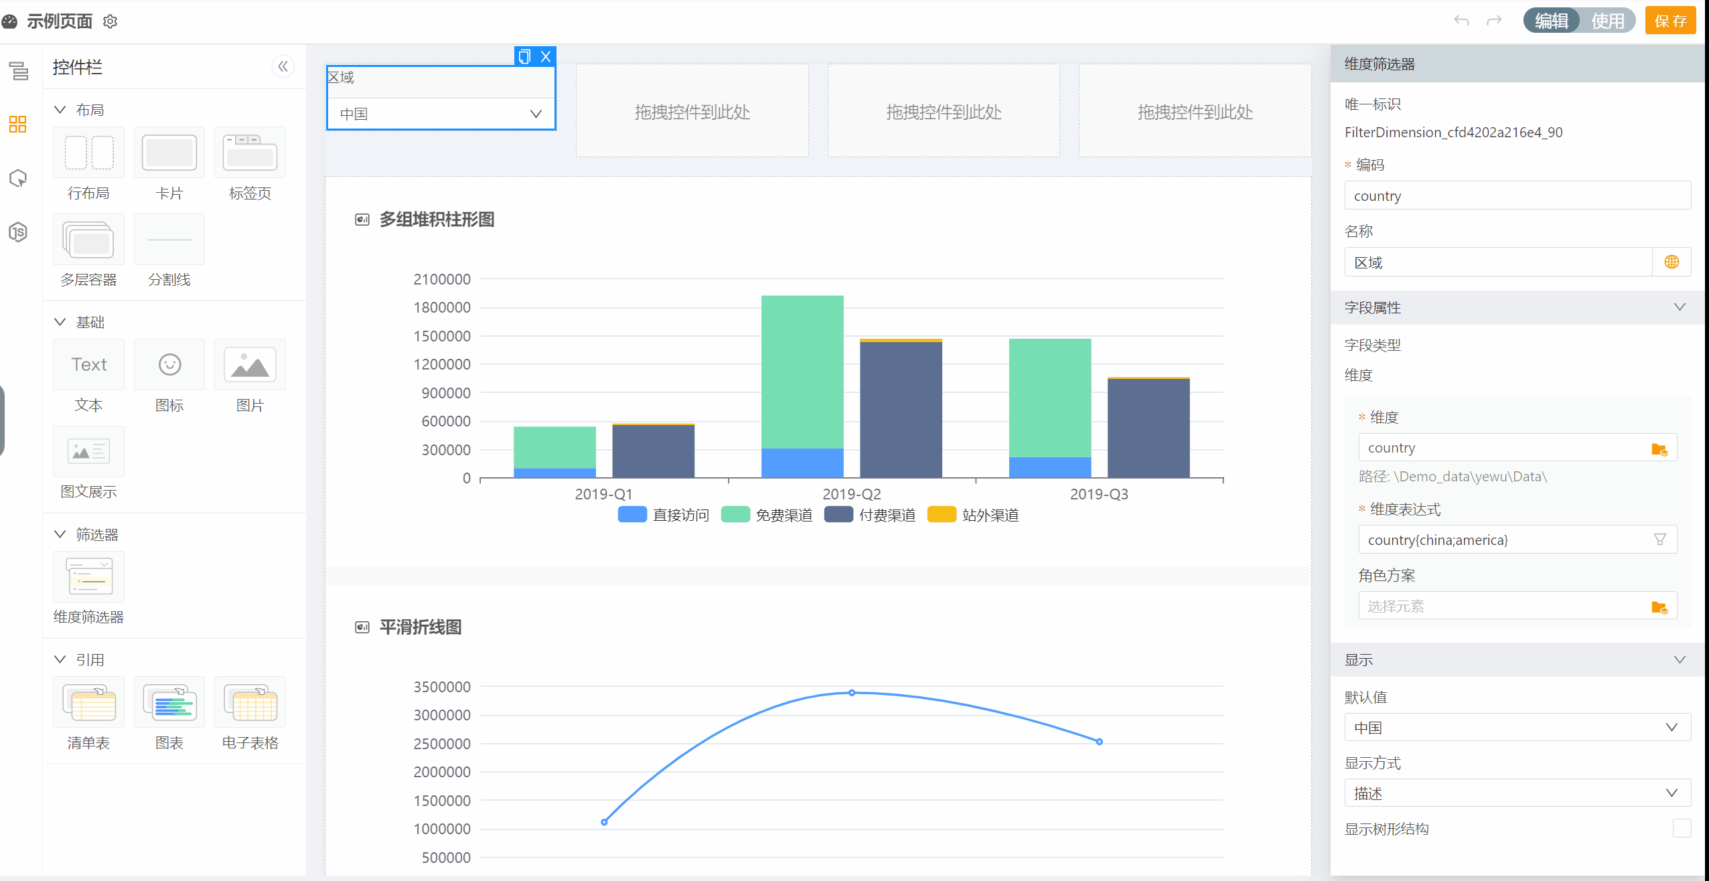
Task: Click the 维度 country field
Action: tap(1517, 447)
